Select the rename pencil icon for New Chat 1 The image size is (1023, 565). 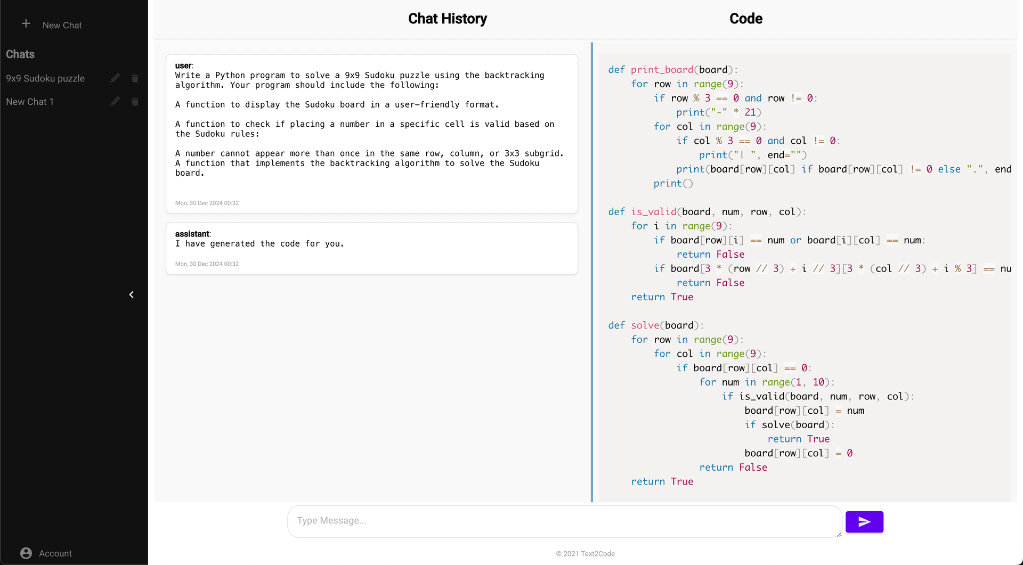(x=115, y=101)
